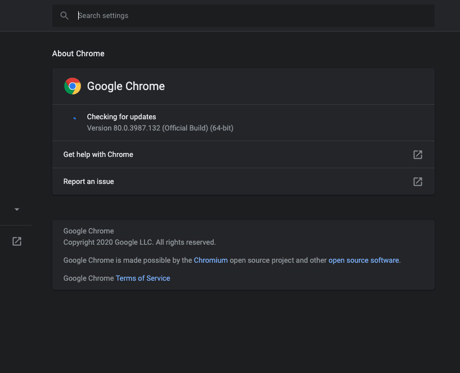Click the Google Chrome title text
Image resolution: width=460 pixels, height=373 pixels.
[126, 86]
